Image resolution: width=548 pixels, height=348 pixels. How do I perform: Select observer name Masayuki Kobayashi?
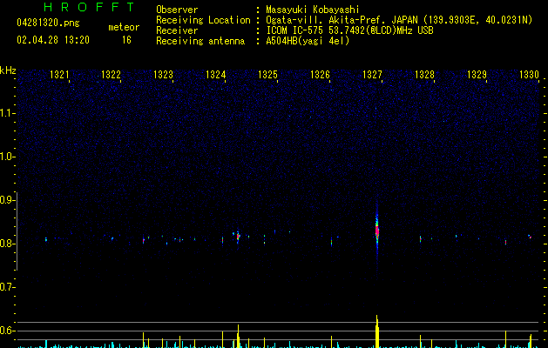click(x=313, y=10)
